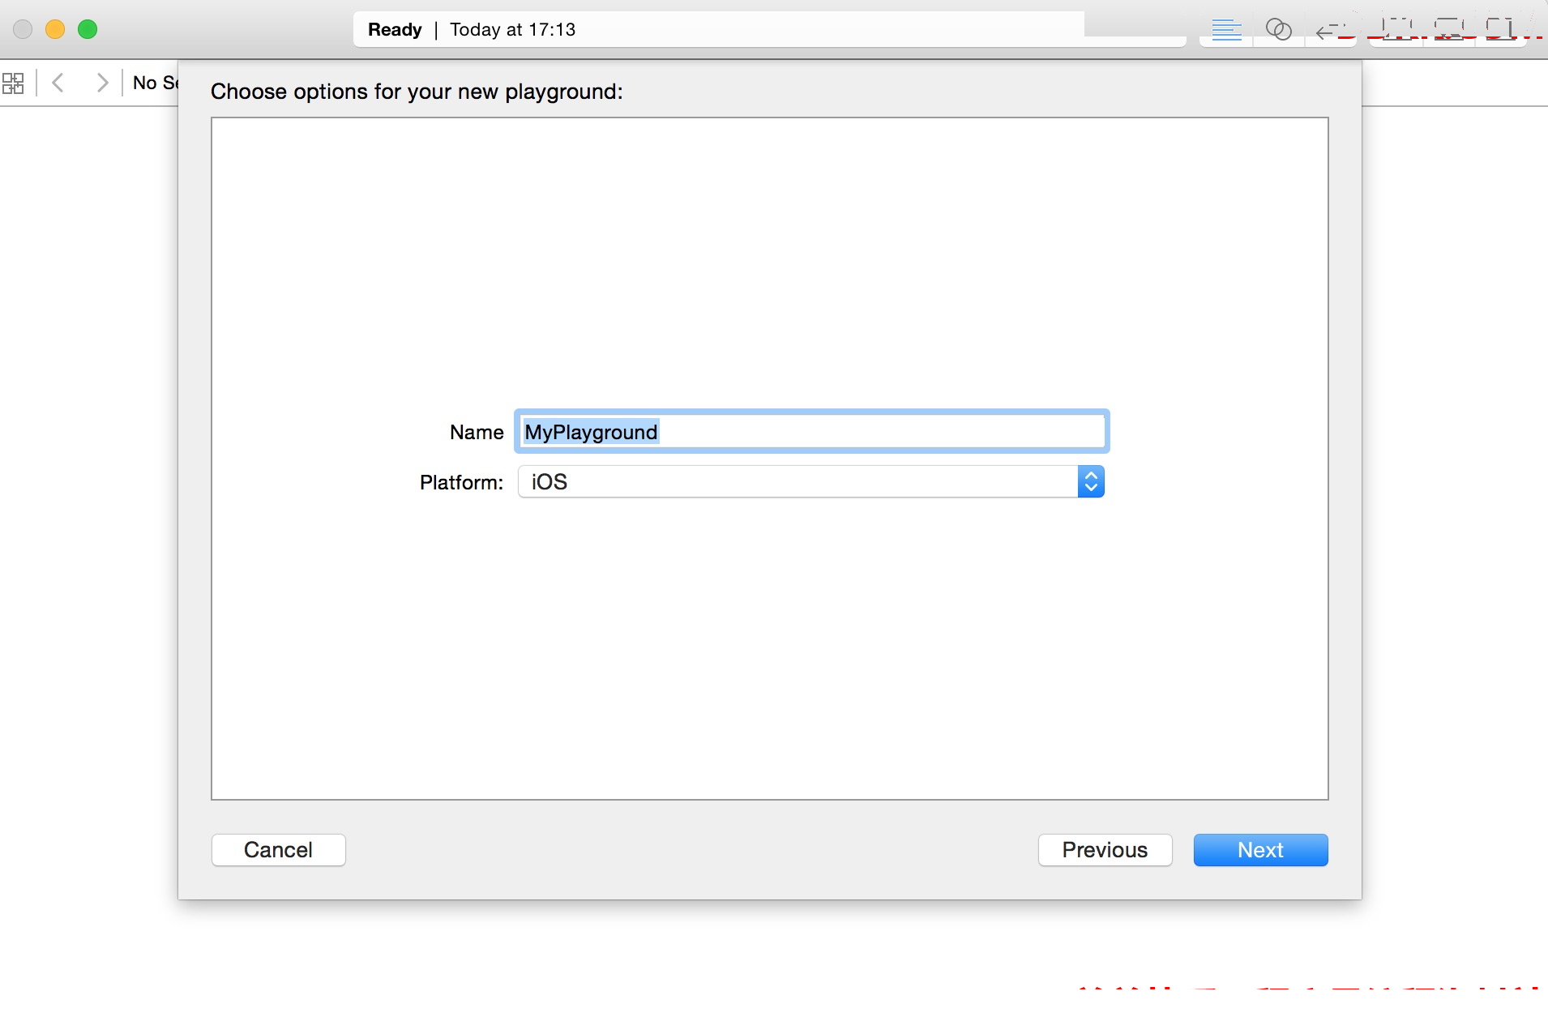The width and height of the screenshot is (1548, 1021).
Task: Show the Version editor arrows icon
Action: (1331, 30)
